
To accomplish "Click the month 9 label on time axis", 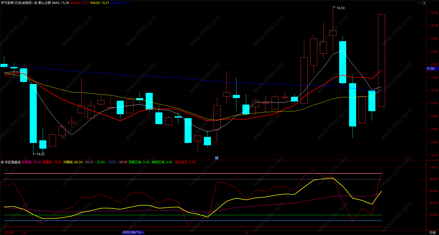I will (247, 232).
